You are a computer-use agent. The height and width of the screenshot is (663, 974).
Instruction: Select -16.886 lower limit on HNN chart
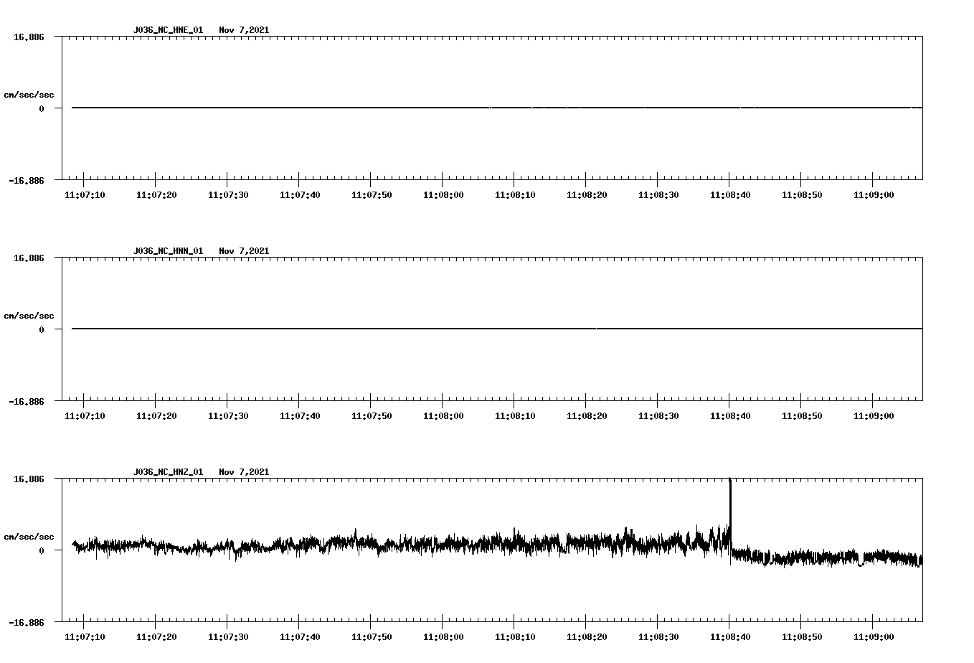[27, 401]
